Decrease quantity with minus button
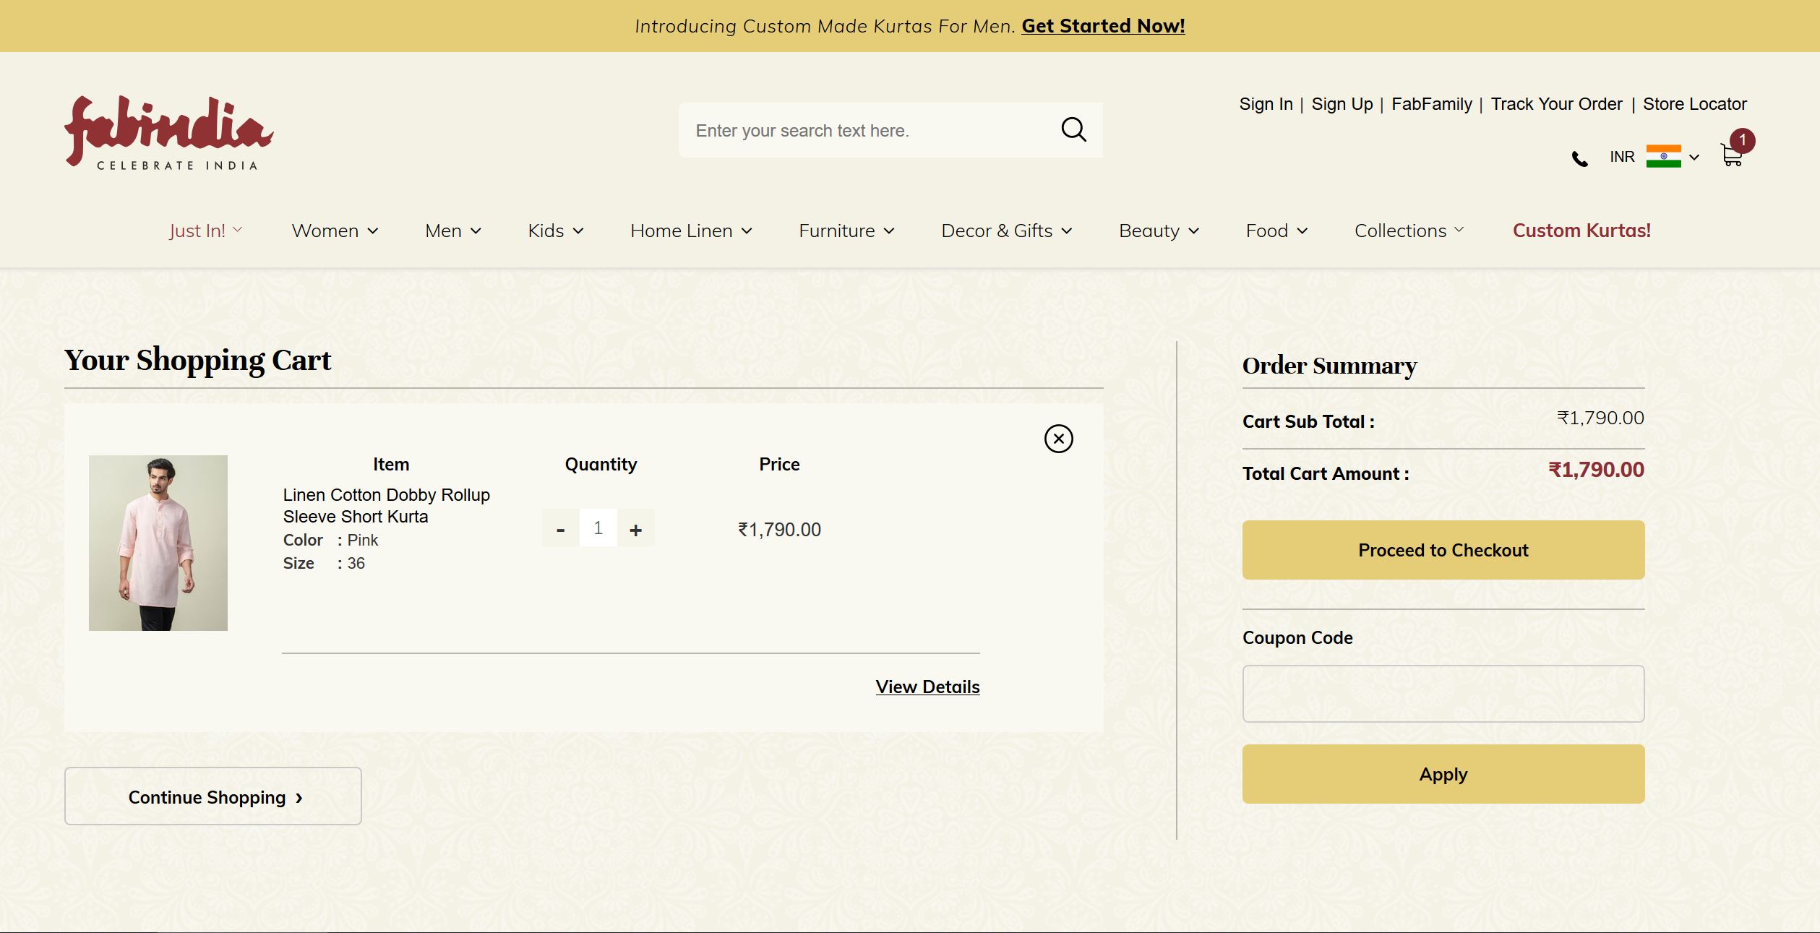Viewport: 1820px width, 933px height. pyautogui.click(x=560, y=530)
